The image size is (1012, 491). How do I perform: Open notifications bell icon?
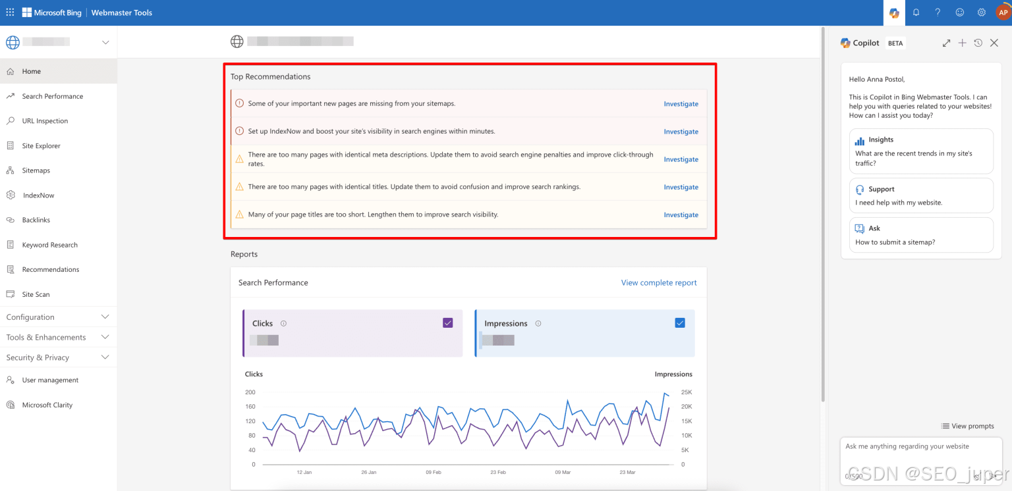(916, 13)
